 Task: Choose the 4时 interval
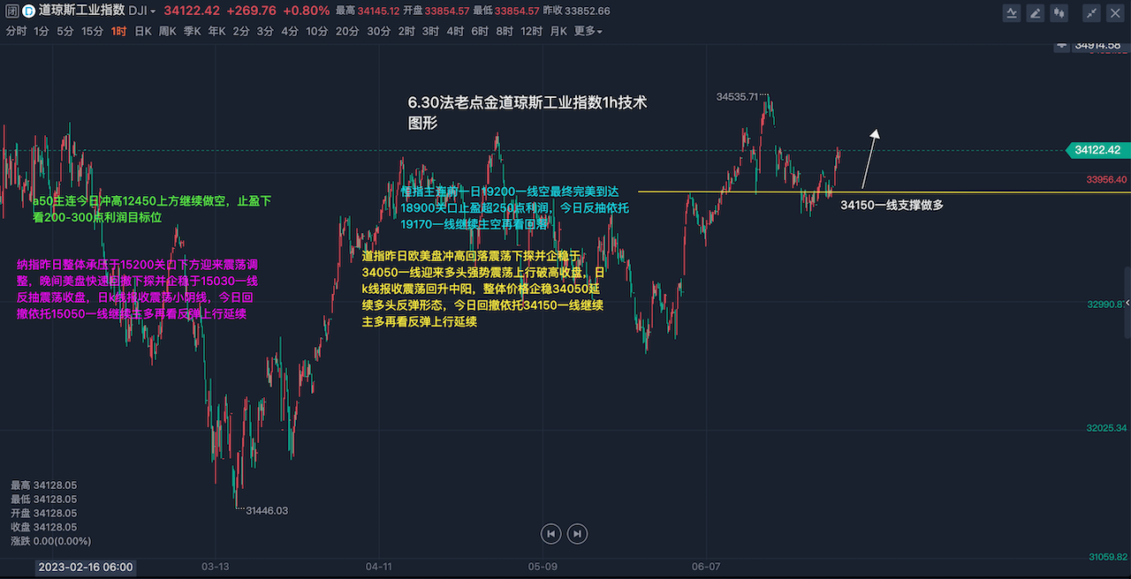click(455, 31)
